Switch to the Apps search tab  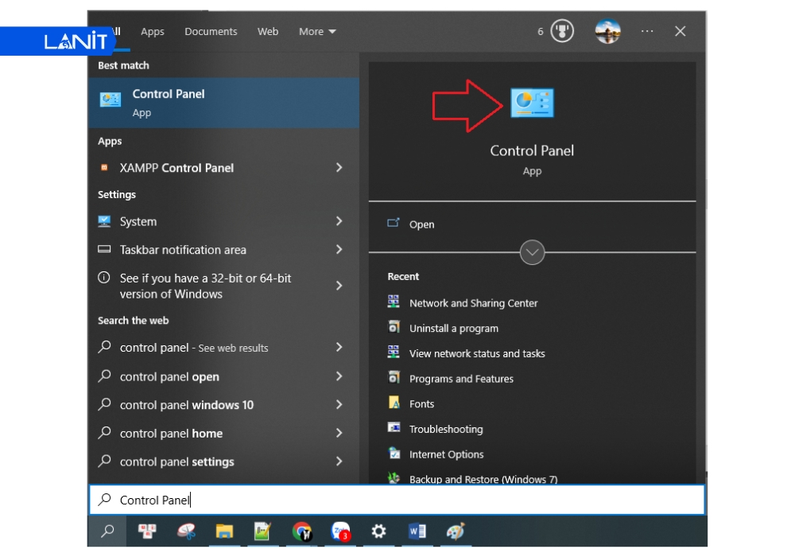click(x=152, y=32)
